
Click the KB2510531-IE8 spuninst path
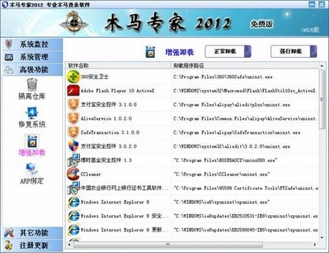(246, 216)
